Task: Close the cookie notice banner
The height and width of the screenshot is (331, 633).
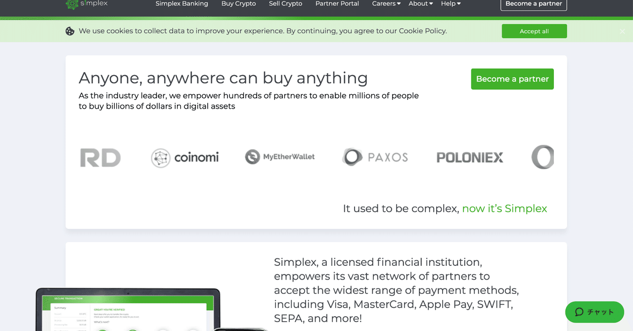Action: tap(622, 31)
